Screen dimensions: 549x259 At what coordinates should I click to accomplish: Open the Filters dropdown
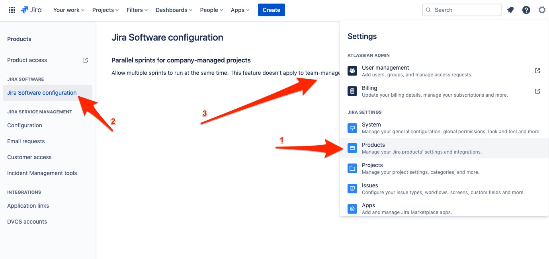[x=137, y=10]
